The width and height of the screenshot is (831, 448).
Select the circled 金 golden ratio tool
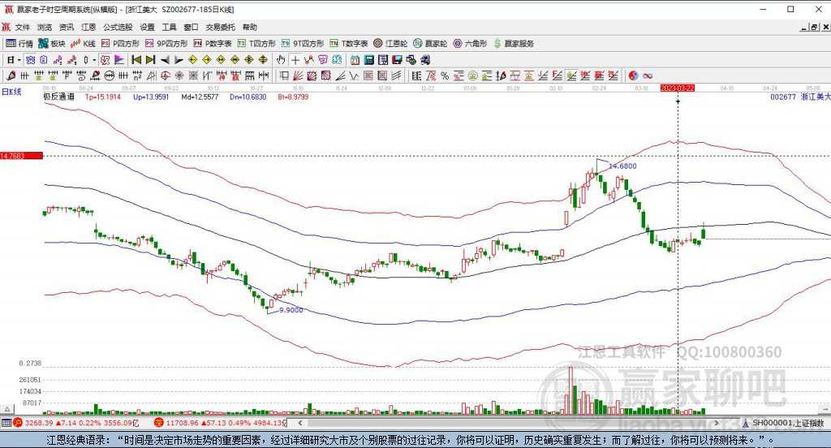473,75
